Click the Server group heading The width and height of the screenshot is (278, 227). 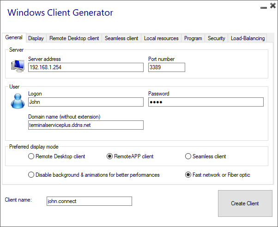[16, 50]
